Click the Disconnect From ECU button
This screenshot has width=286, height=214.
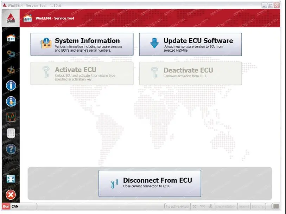click(150, 183)
